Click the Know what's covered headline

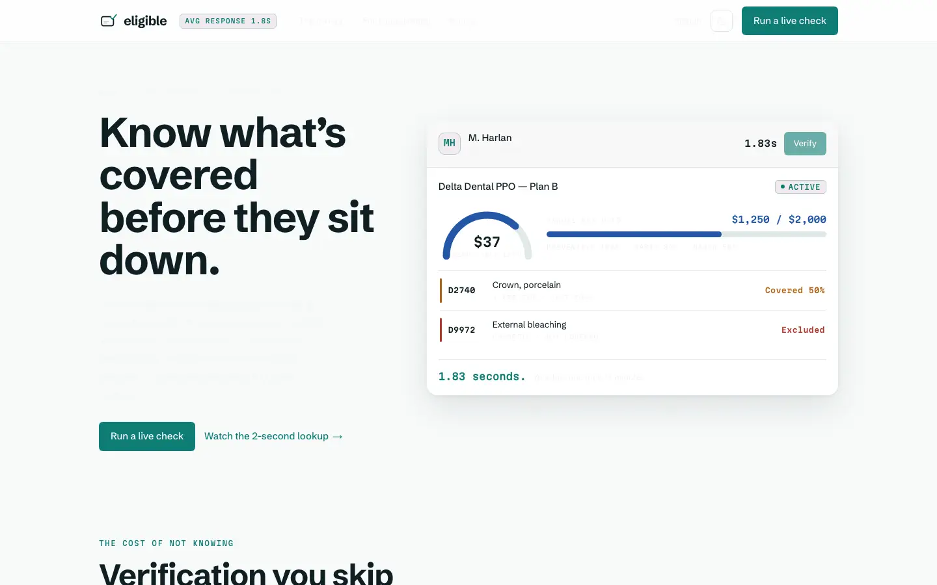point(237,196)
